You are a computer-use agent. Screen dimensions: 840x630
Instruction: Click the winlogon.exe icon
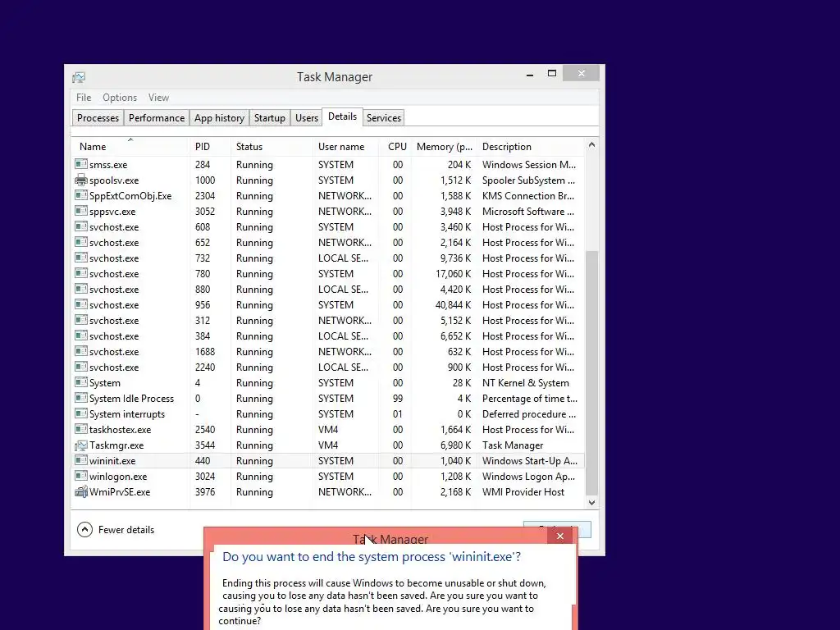pos(81,475)
